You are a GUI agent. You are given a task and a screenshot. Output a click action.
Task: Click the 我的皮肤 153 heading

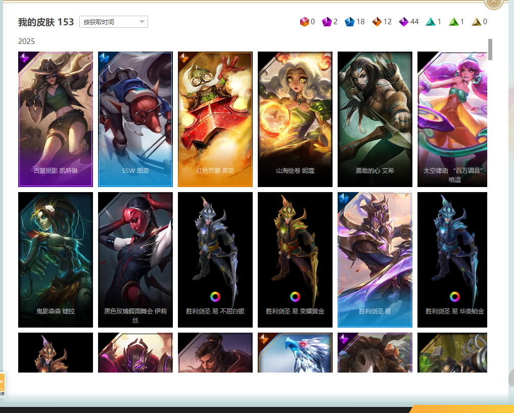46,22
